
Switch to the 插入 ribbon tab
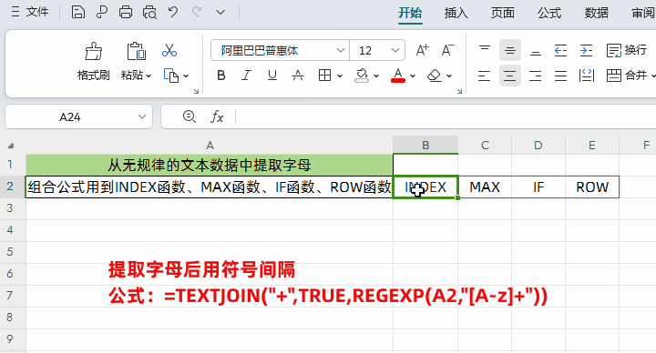456,13
